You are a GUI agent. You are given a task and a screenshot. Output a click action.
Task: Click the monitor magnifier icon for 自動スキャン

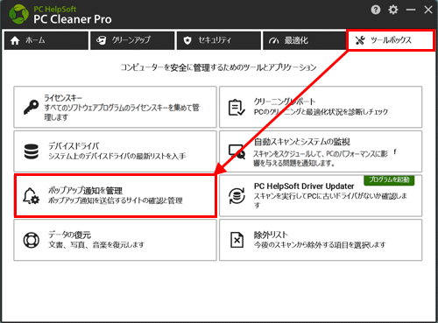click(237, 151)
